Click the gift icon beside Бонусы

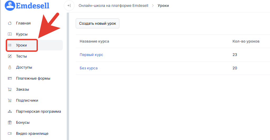tap(10, 122)
